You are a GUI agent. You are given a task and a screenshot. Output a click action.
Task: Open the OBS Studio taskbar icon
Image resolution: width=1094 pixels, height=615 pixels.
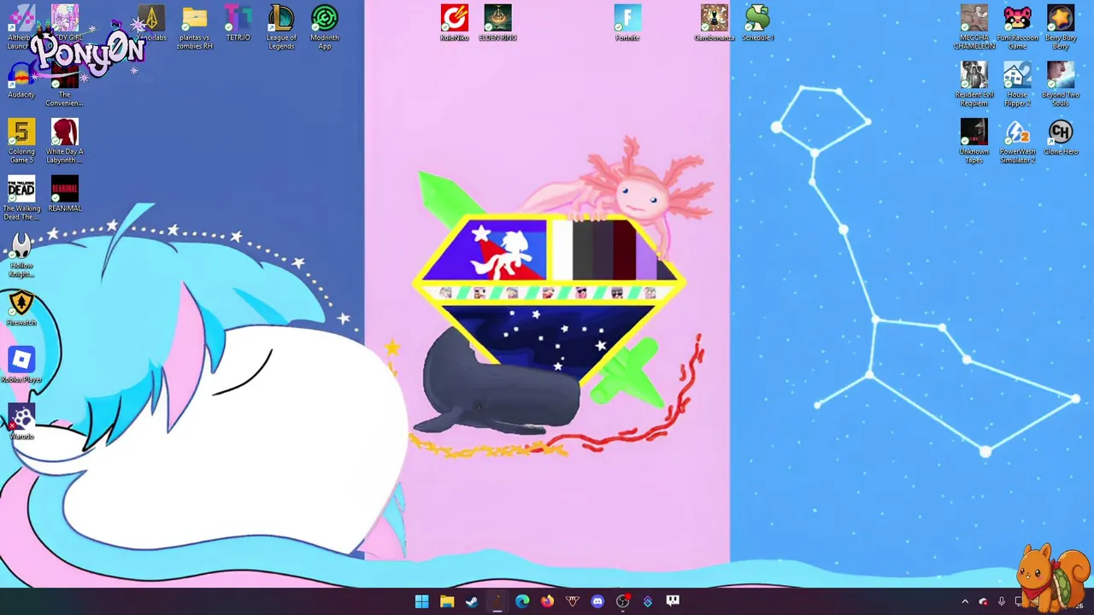[622, 601]
